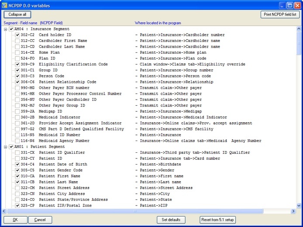Enable 992-MJ Other Payer Group ID
303x227 pixels.
pos(17,106)
